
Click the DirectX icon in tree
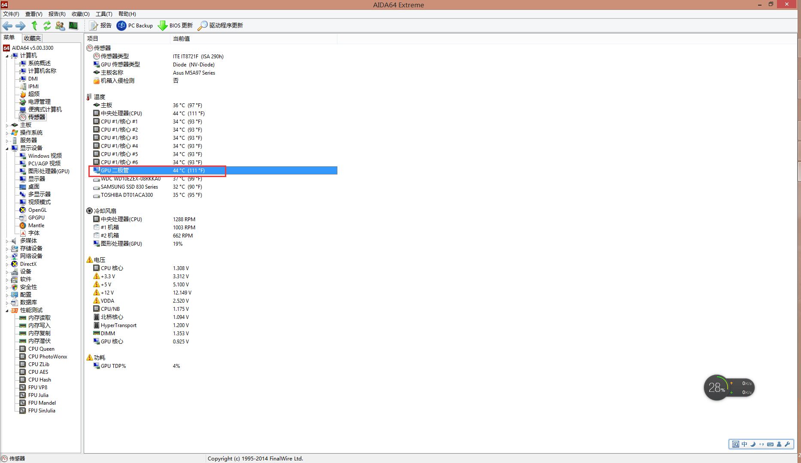[15, 264]
